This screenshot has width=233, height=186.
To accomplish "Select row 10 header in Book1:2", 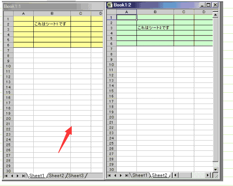I will click(x=112, y=65).
